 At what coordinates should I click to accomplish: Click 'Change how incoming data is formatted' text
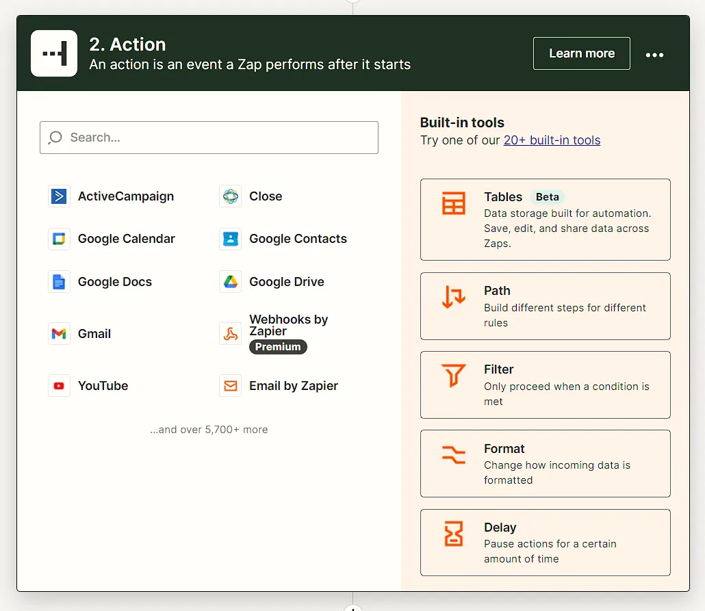click(x=557, y=473)
